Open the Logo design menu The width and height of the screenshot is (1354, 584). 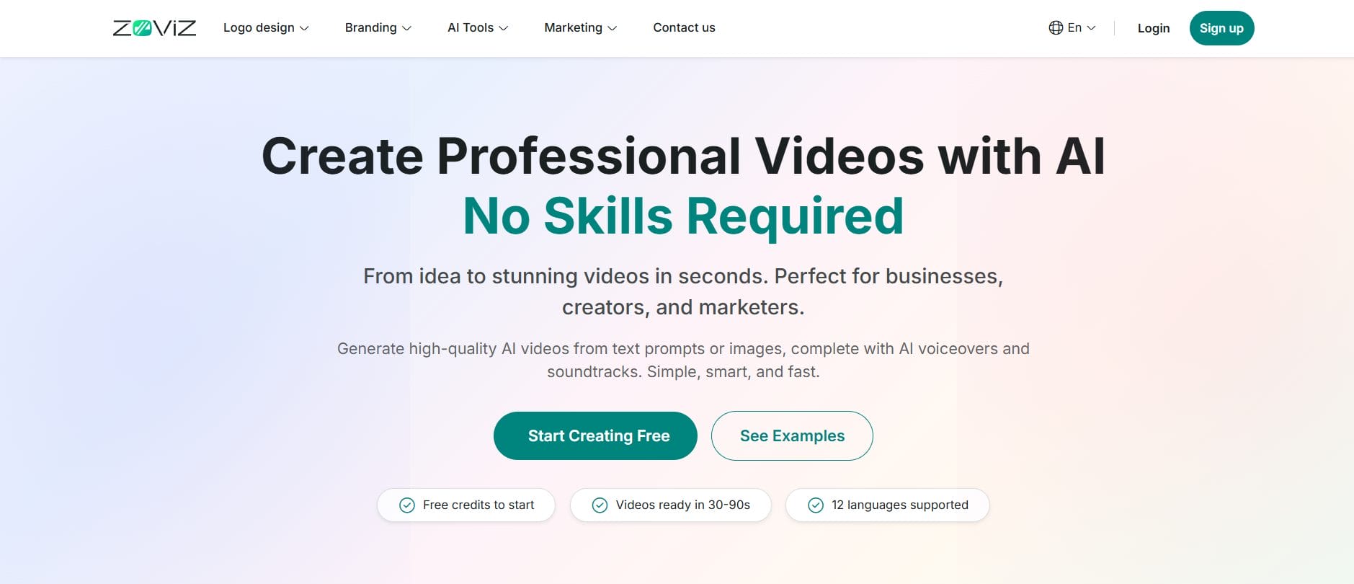coord(266,27)
